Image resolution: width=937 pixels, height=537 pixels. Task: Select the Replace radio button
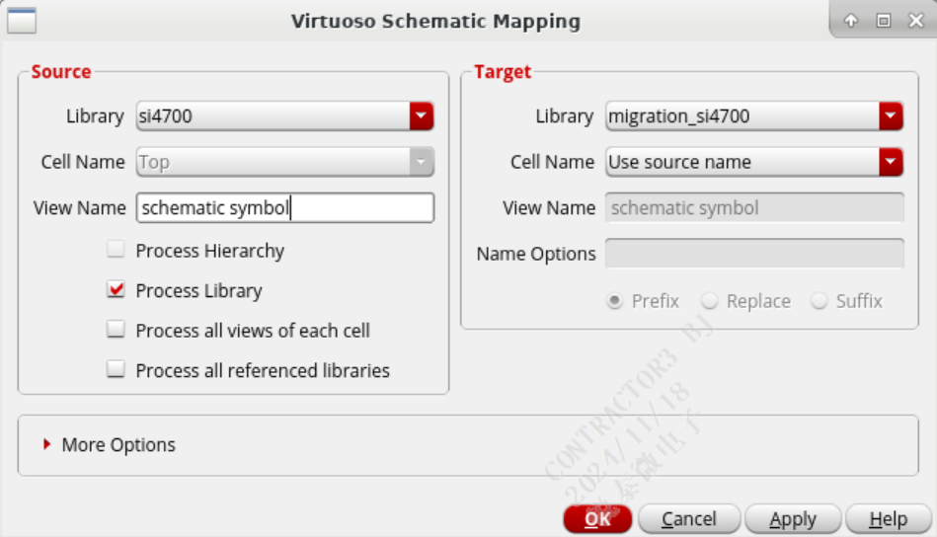709,301
